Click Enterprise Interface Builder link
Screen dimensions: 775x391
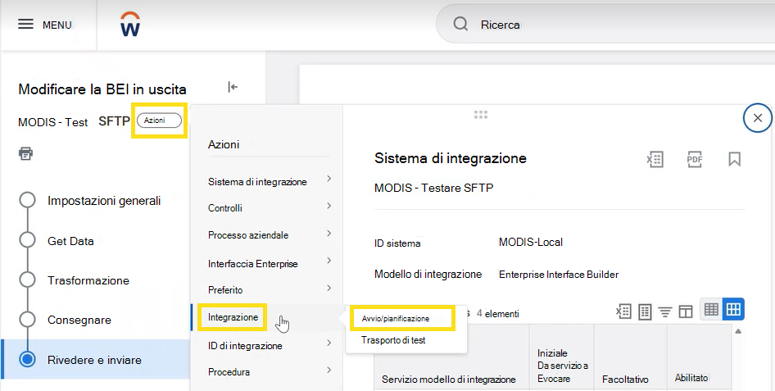[559, 275]
